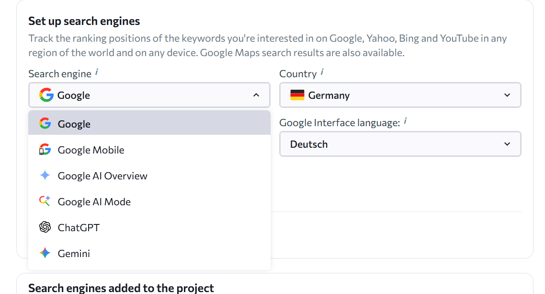Choose the Google Mobile text entry

[x=91, y=150]
